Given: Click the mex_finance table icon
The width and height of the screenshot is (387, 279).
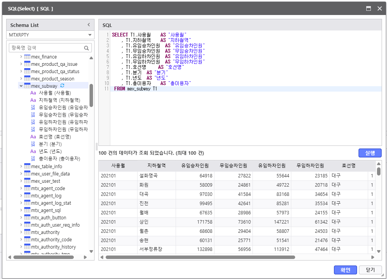Looking at the screenshot, I should 27,57.
